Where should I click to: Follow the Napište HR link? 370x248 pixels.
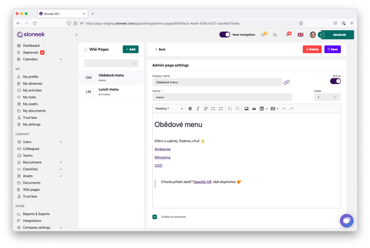coord(202,182)
